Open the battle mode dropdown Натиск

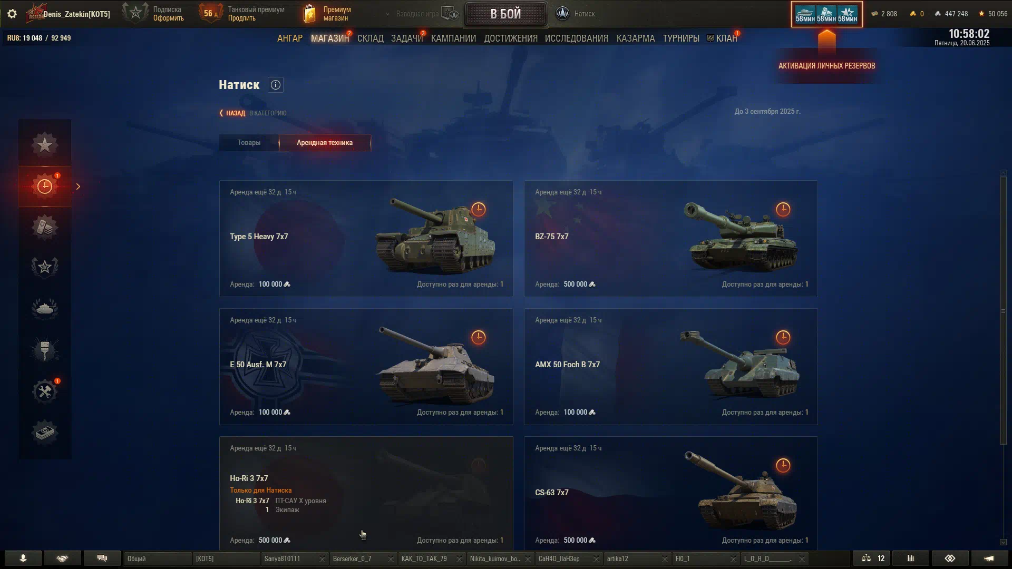(576, 14)
